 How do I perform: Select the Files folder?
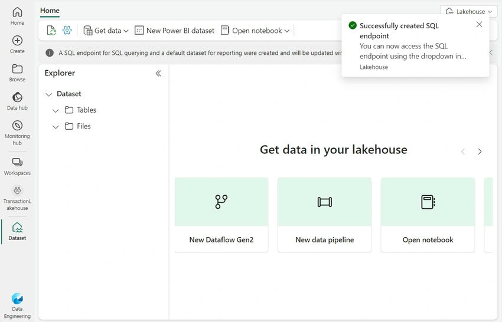pos(78,126)
